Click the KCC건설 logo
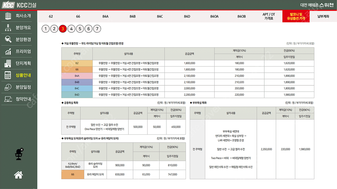The height and width of the screenshot is (189, 337). tap(18, 5)
